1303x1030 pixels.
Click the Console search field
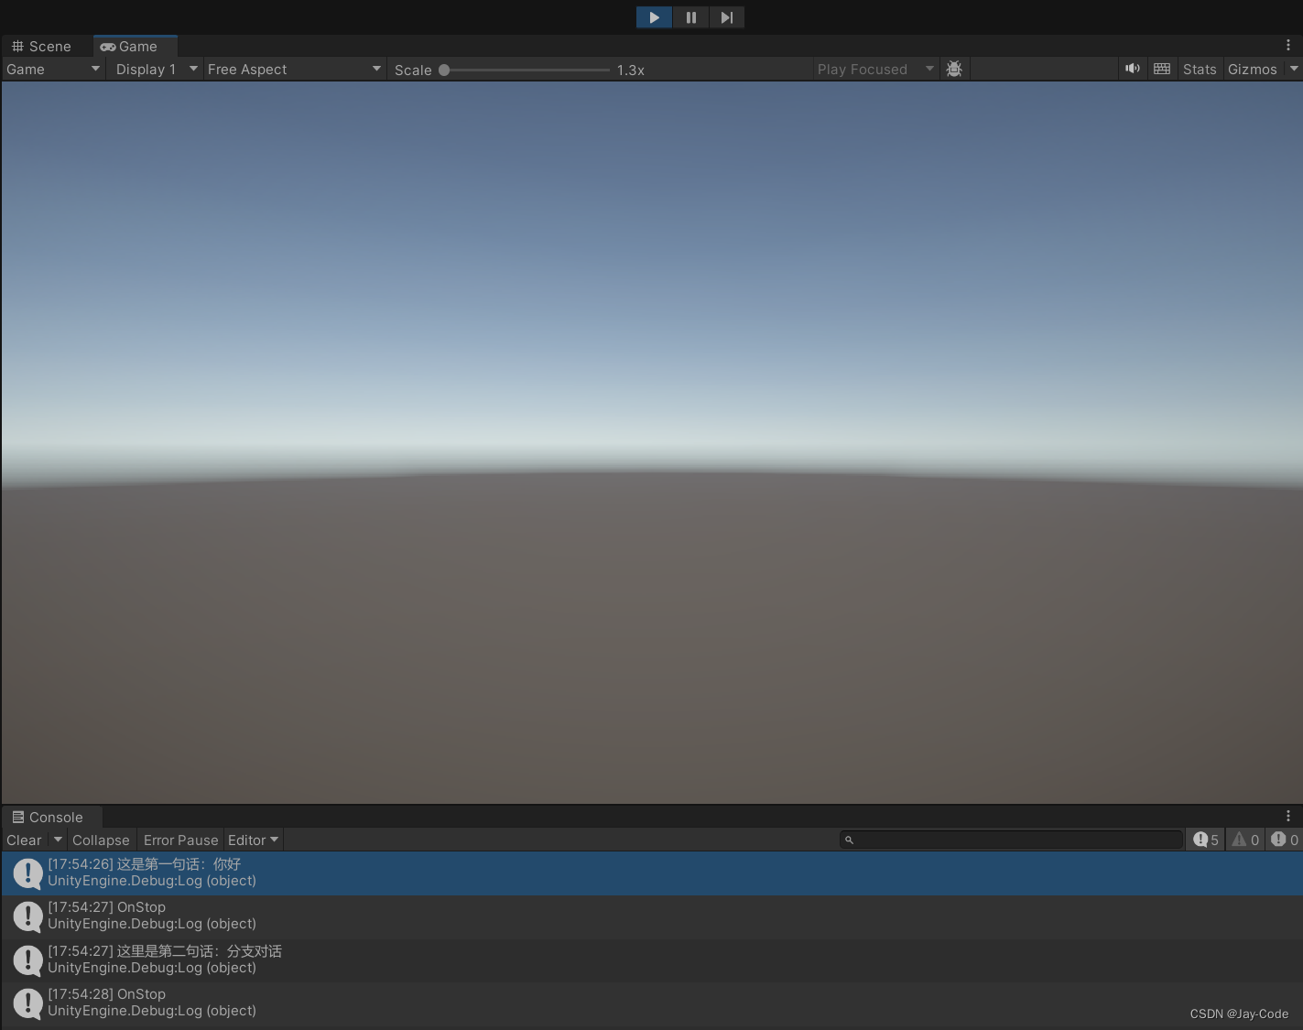click(1011, 840)
